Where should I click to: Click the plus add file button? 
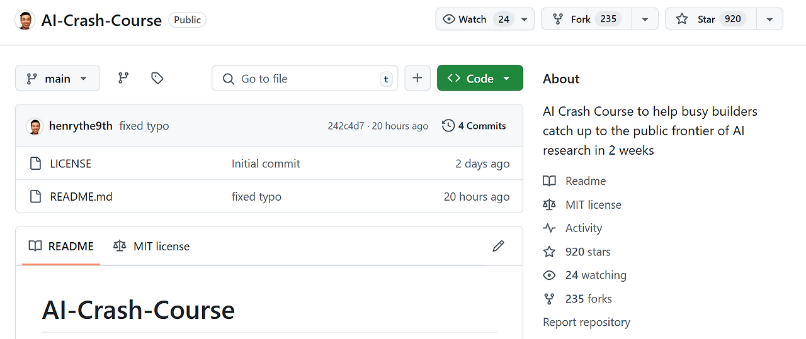(417, 78)
